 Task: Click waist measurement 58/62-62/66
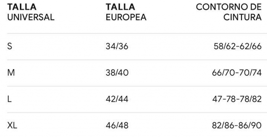pos(237,46)
